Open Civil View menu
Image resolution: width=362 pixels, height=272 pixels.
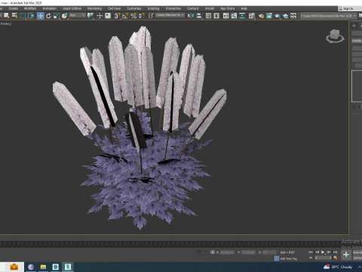coord(114,8)
